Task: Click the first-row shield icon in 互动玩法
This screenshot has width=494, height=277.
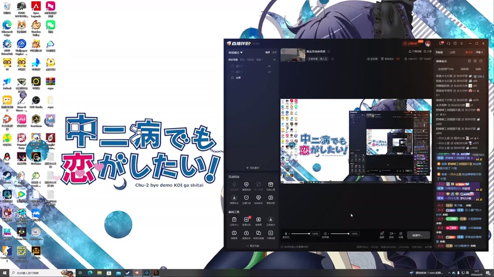Action: (246, 184)
